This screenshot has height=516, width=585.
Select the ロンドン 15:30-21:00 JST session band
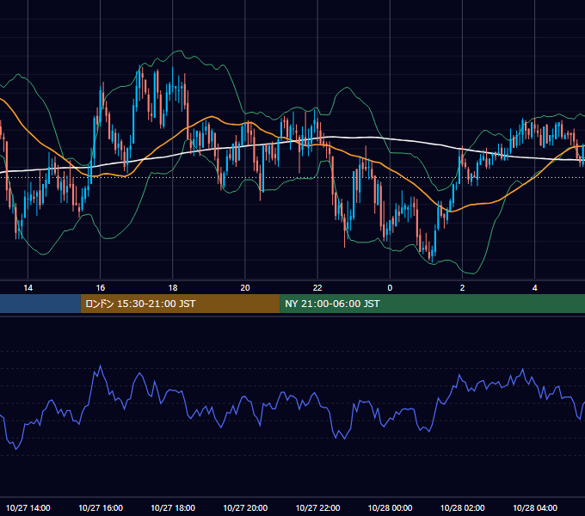coord(180,304)
